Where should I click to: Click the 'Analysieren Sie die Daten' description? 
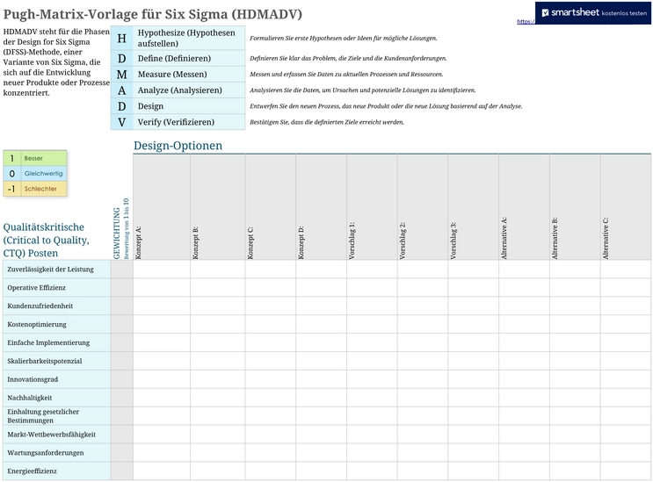(x=362, y=90)
